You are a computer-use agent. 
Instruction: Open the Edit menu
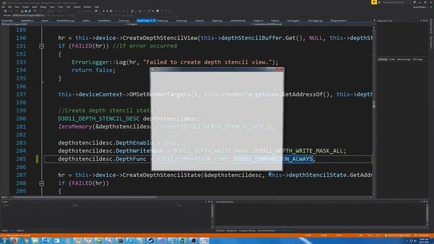click(9, 7)
